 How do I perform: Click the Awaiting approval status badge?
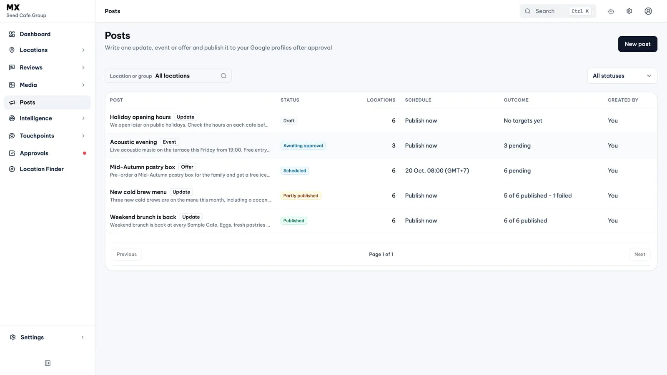tap(303, 146)
